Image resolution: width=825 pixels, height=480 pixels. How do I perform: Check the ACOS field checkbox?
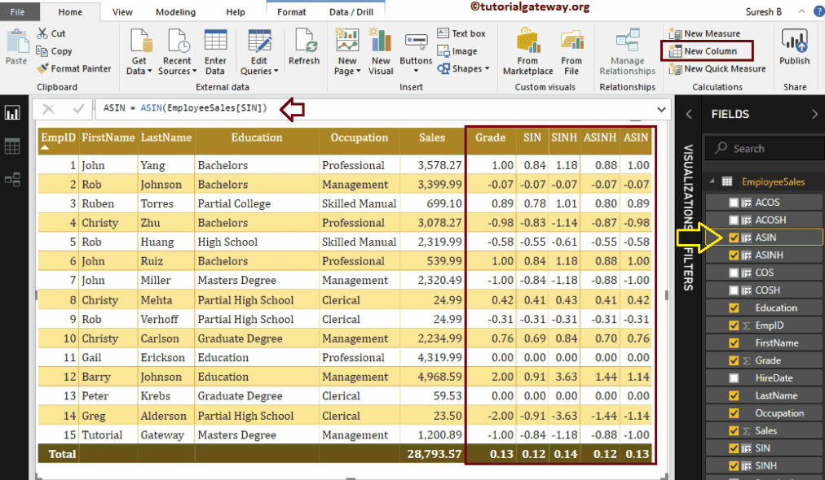pyautogui.click(x=735, y=203)
